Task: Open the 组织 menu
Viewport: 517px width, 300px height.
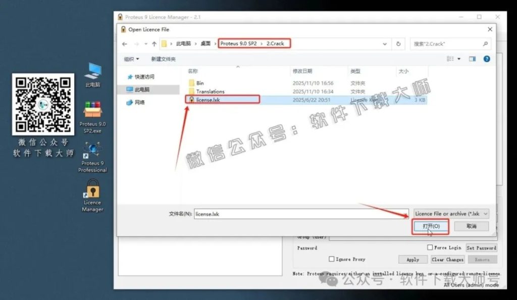Action: pyautogui.click(x=129, y=59)
